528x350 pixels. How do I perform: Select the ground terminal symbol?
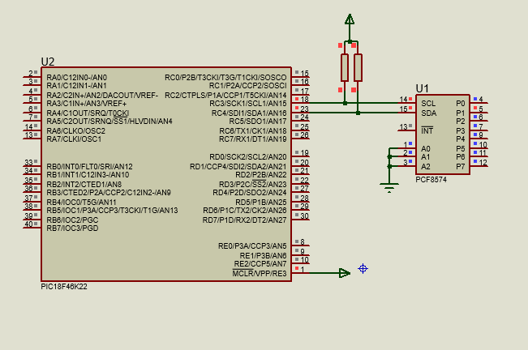(389, 188)
